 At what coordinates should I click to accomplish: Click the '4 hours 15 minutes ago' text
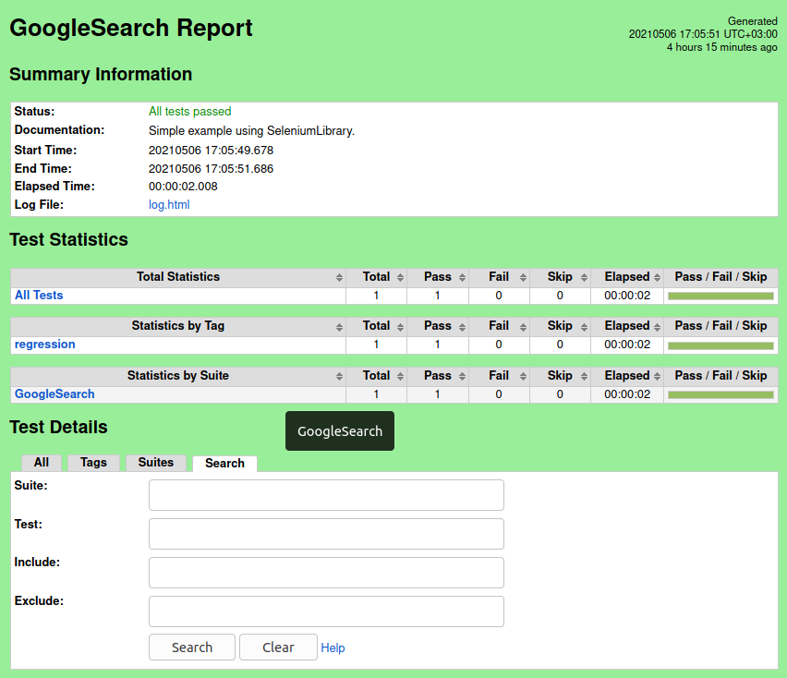pos(721,47)
